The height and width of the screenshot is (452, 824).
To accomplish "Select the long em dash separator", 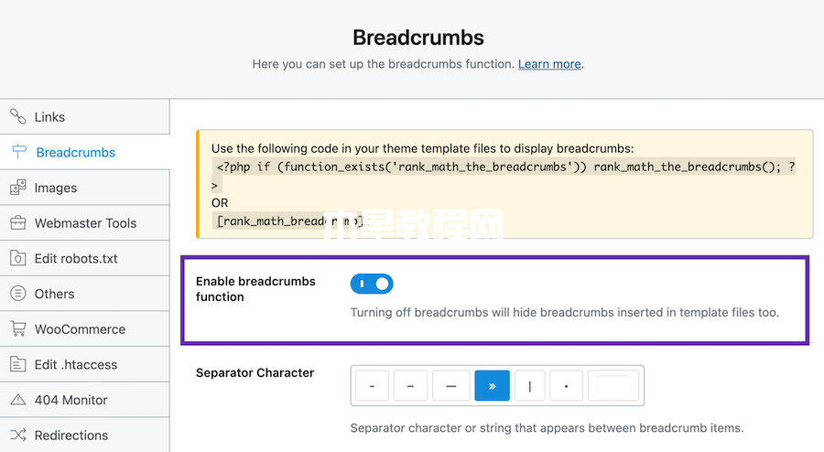I will point(450,386).
